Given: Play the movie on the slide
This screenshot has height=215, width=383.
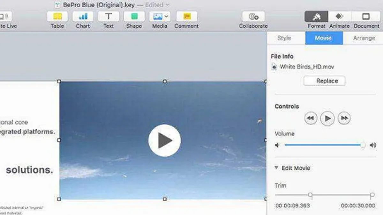Looking at the screenshot, I should pyautogui.click(x=165, y=140).
